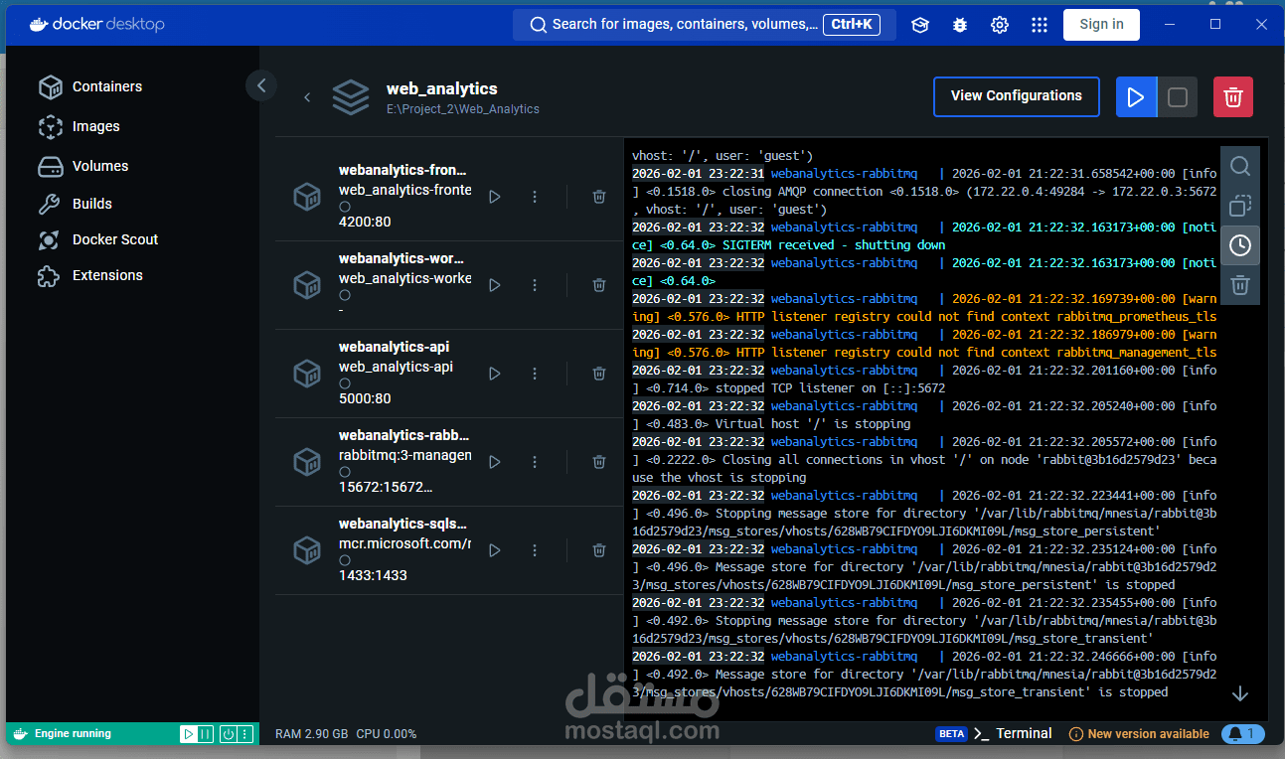Open the Terminal panel
Image resolution: width=1285 pixels, height=759 pixels.
(1013, 733)
